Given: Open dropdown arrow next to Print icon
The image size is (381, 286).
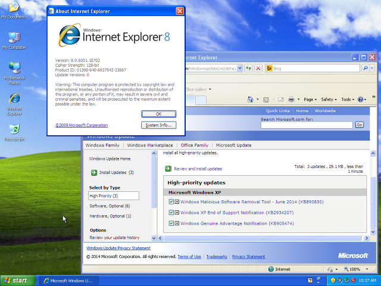Looking at the screenshot, I should (298, 100).
